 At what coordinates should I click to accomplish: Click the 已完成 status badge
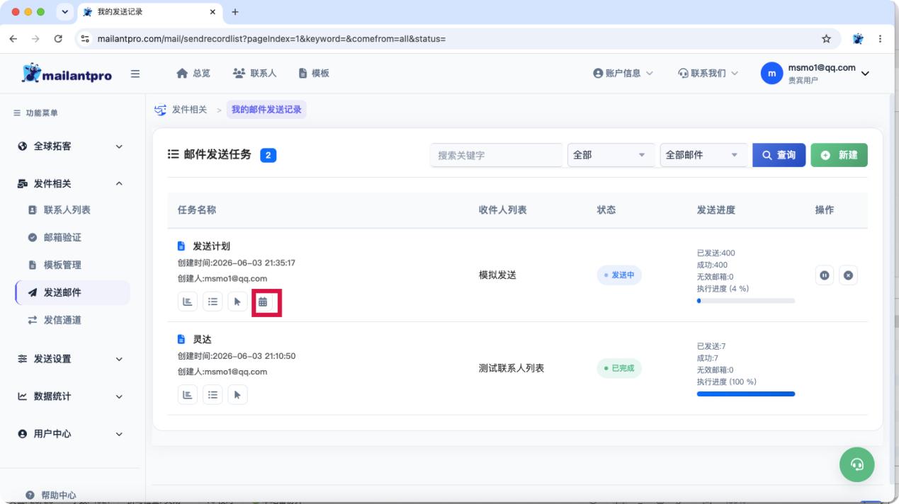619,368
